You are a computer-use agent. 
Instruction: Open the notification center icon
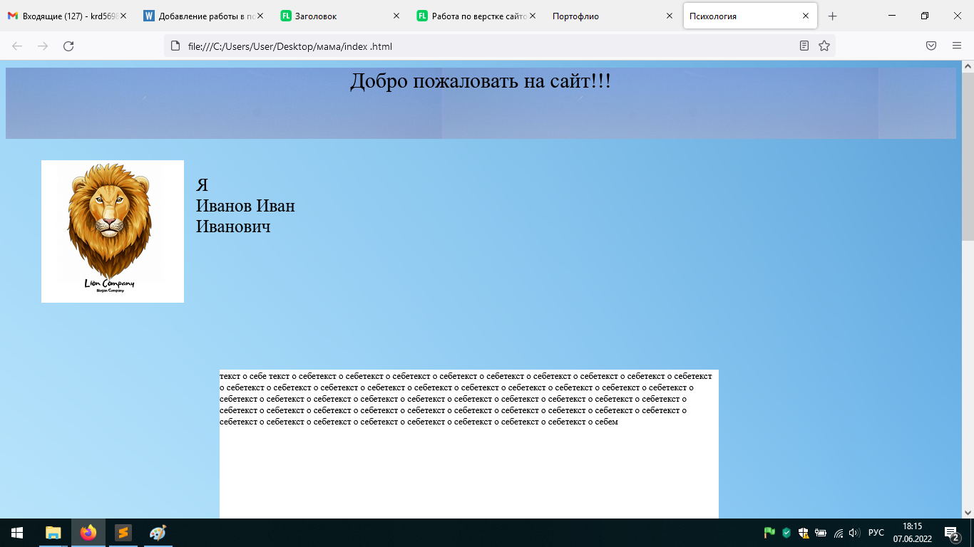pos(951,533)
